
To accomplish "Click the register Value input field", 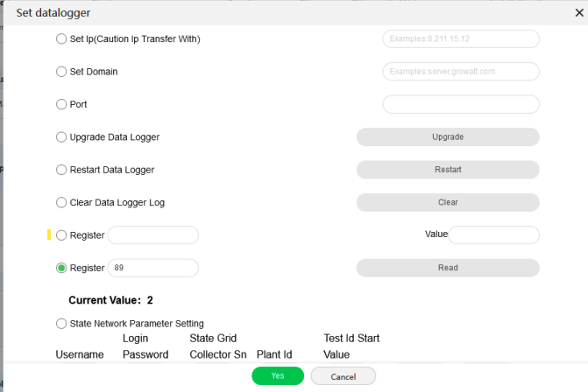I will pyautogui.click(x=493, y=234).
